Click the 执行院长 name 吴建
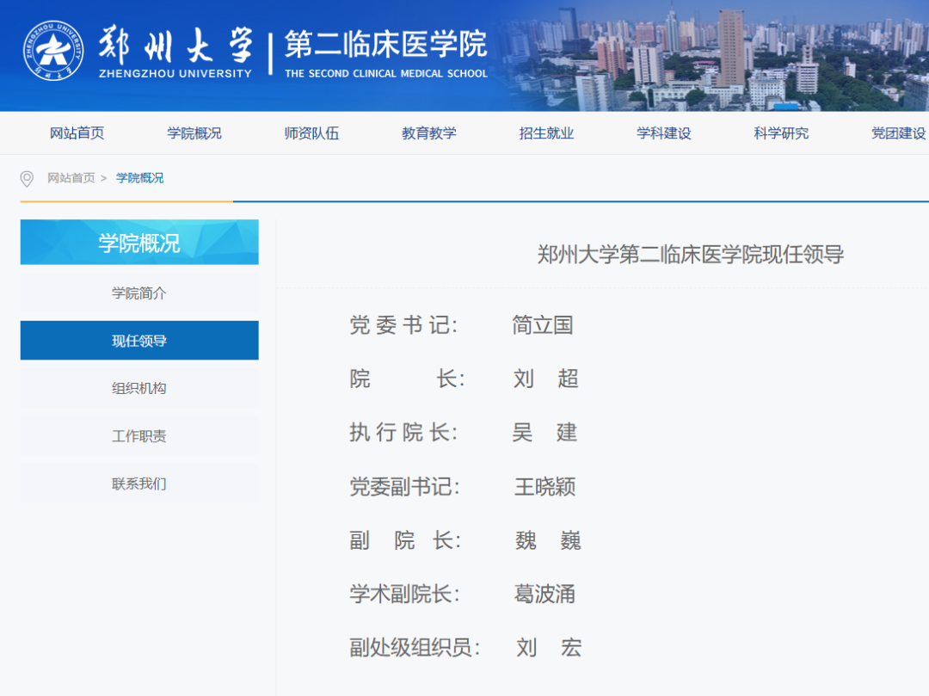 544,433
